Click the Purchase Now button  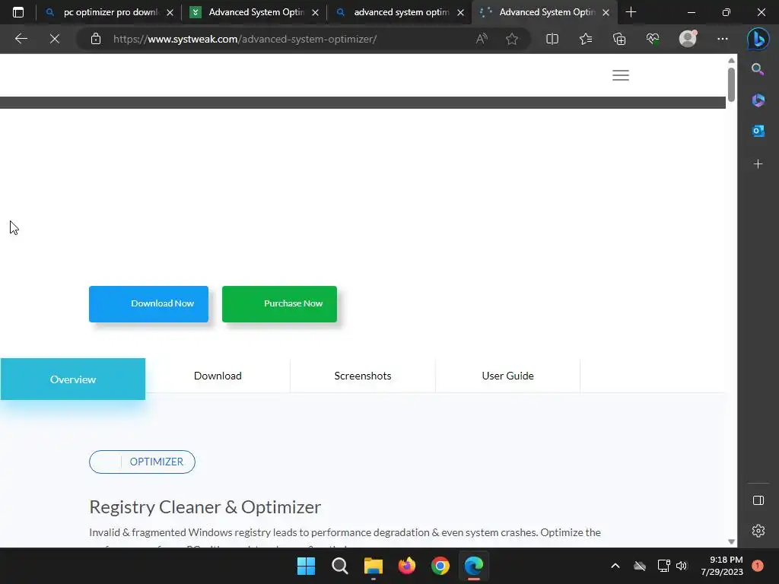[279, 304]
